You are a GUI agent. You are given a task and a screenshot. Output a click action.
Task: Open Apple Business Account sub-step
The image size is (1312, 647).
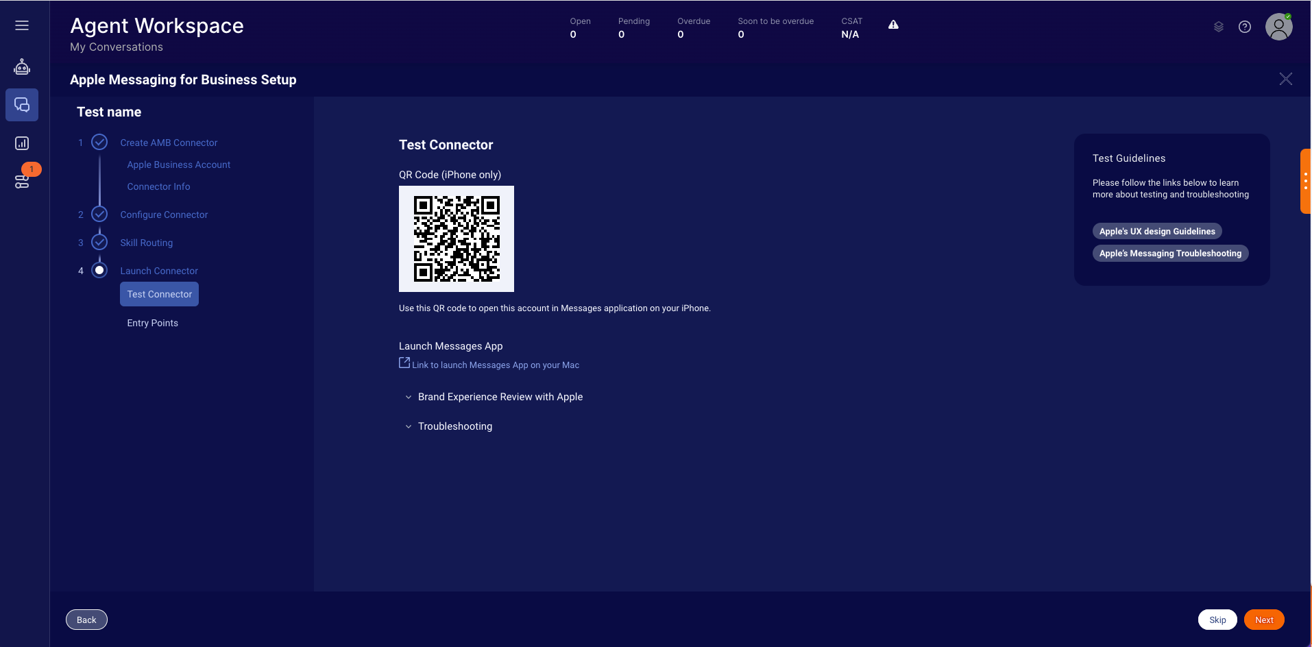[x=179, y=164]
